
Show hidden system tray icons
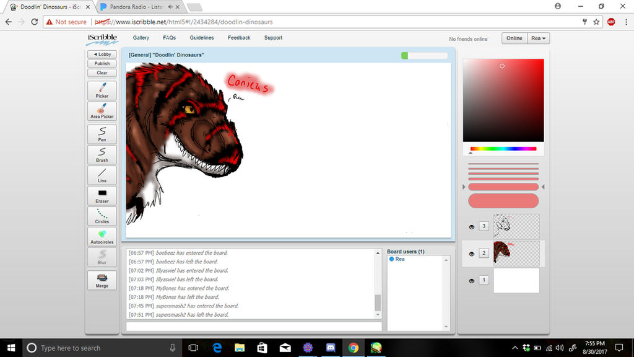515,348
